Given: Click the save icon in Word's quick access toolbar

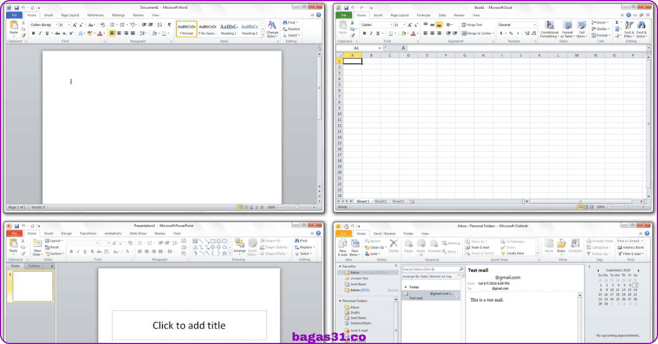Looking at the screenshot, I should click(16, 8).
